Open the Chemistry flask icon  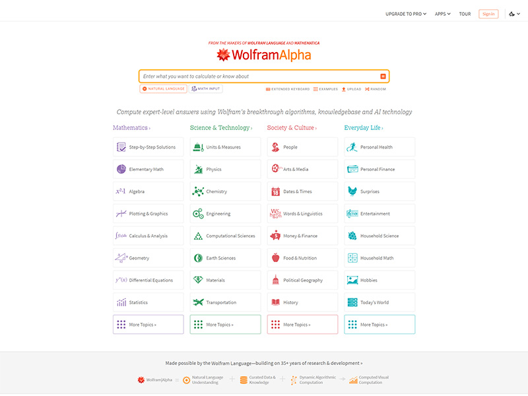coord(198,191)
